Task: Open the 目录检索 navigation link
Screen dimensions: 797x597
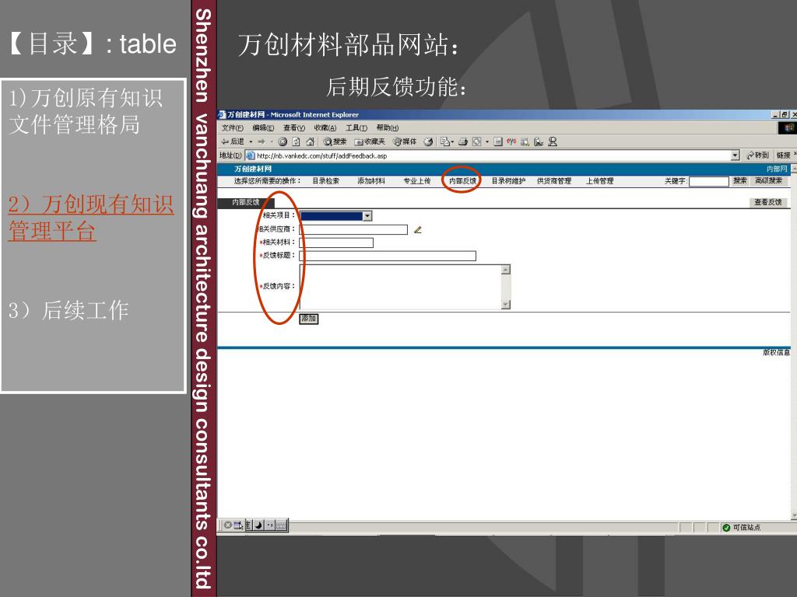Action: click(326, 180)
